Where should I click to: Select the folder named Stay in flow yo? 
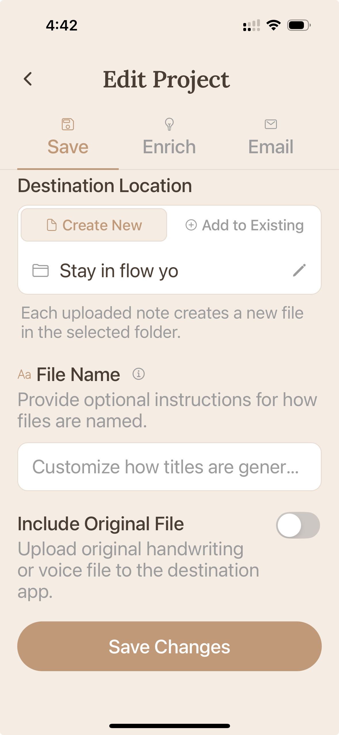coord(119,271)
